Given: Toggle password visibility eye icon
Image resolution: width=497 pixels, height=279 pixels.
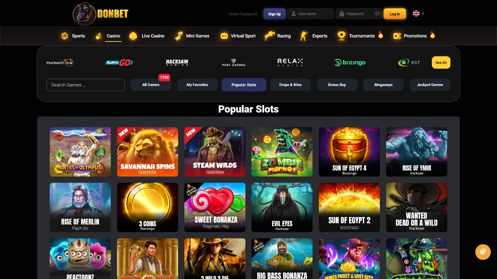Looking at the screenshot, I should pyautogui.click(x=377, y=14).
